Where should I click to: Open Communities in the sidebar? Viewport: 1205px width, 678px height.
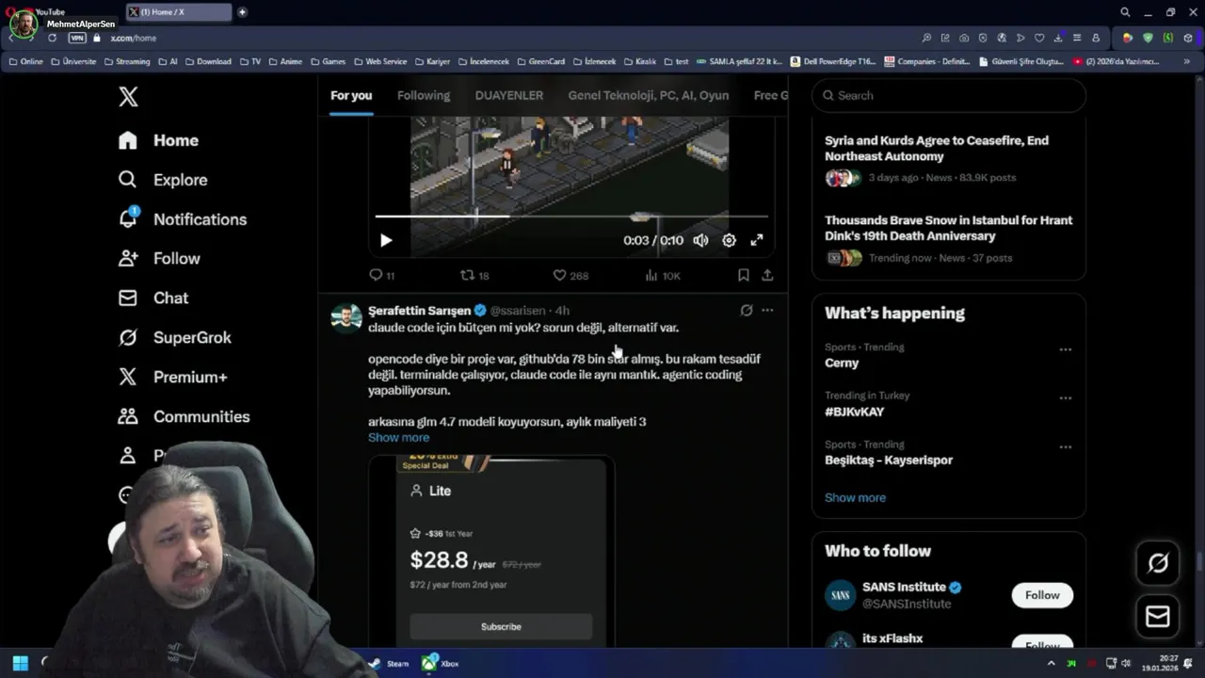[184, 416]
